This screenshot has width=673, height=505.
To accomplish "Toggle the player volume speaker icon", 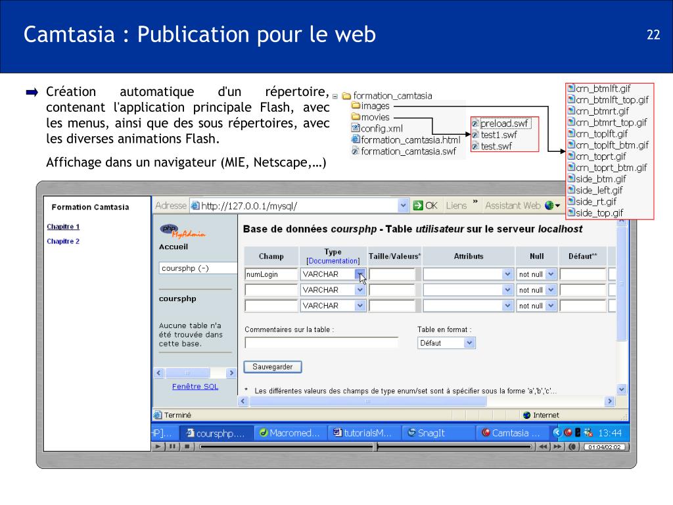I will tap(572, 446).
